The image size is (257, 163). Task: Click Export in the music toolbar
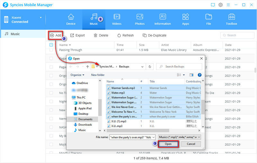tap(77, 35)
